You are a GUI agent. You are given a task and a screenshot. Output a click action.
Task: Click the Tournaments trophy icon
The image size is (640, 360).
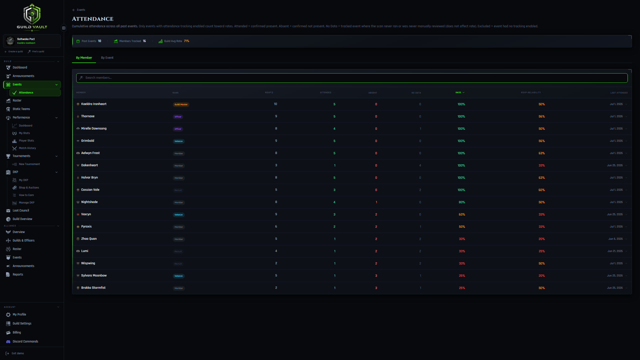(x=8, y=156)
